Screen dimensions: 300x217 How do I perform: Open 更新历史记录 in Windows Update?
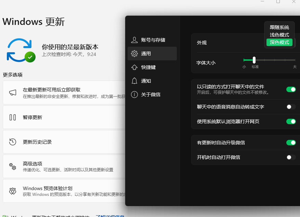[64, 142]
